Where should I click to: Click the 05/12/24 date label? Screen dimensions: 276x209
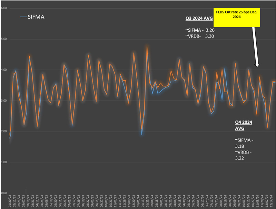click(x=189, y=201)
